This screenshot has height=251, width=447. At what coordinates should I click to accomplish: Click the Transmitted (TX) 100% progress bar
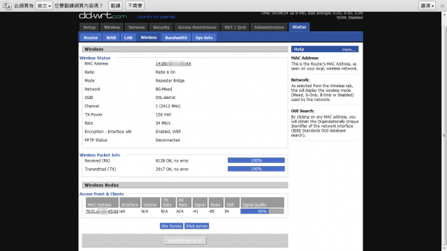coord(256,169)
